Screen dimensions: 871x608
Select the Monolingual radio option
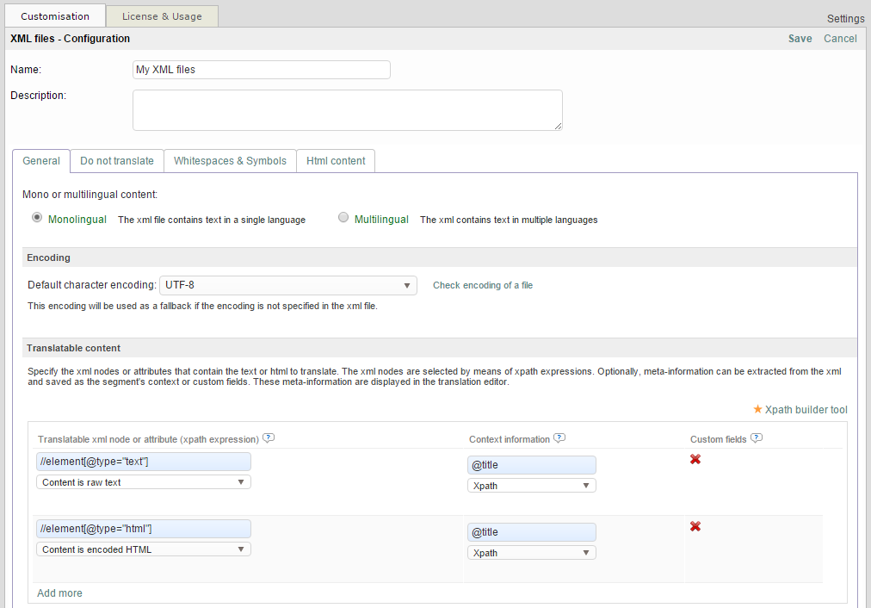click(x=37, y=218)
